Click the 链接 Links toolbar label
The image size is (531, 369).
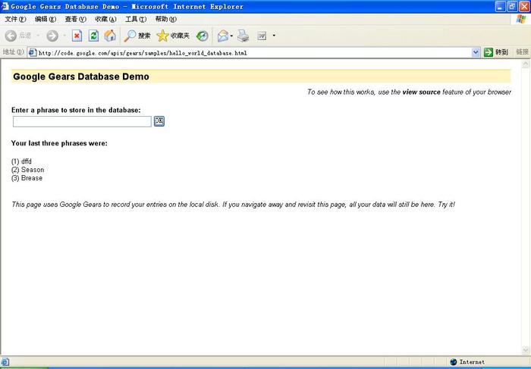pos(522,52)
